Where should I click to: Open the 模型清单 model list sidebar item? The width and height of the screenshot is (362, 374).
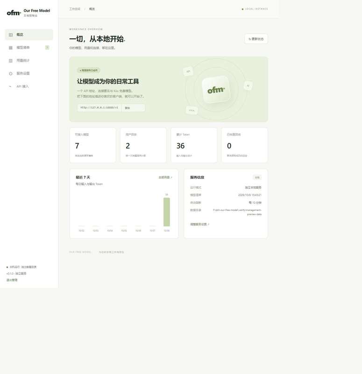(x=29, y=48)
